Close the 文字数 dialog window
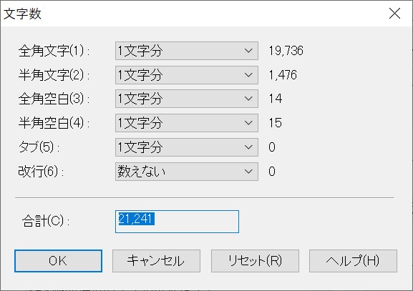The height and width of the screenshot is (291, 413). (394, 13)
